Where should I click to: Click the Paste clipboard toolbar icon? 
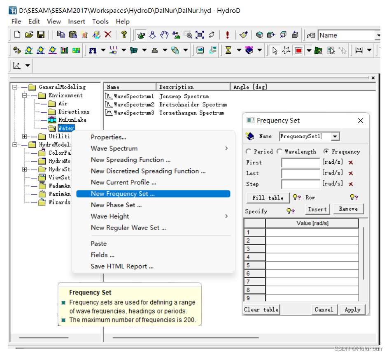73,35
